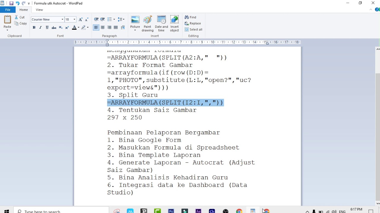Click the volume icon in system tray
The image size is (380, 213).
click(x=334, y=212)
